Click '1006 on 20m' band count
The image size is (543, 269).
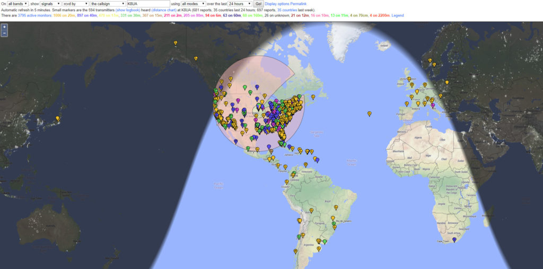pos(64,15)
